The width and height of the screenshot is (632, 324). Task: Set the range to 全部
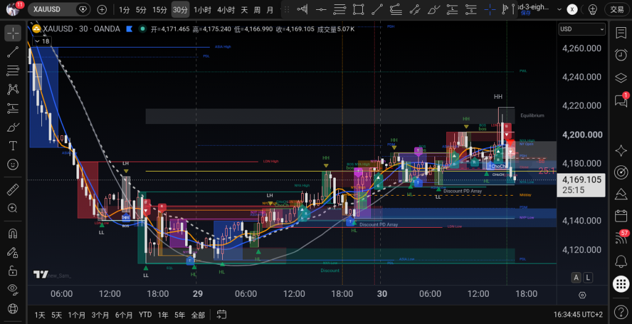(x=198, y=315)
